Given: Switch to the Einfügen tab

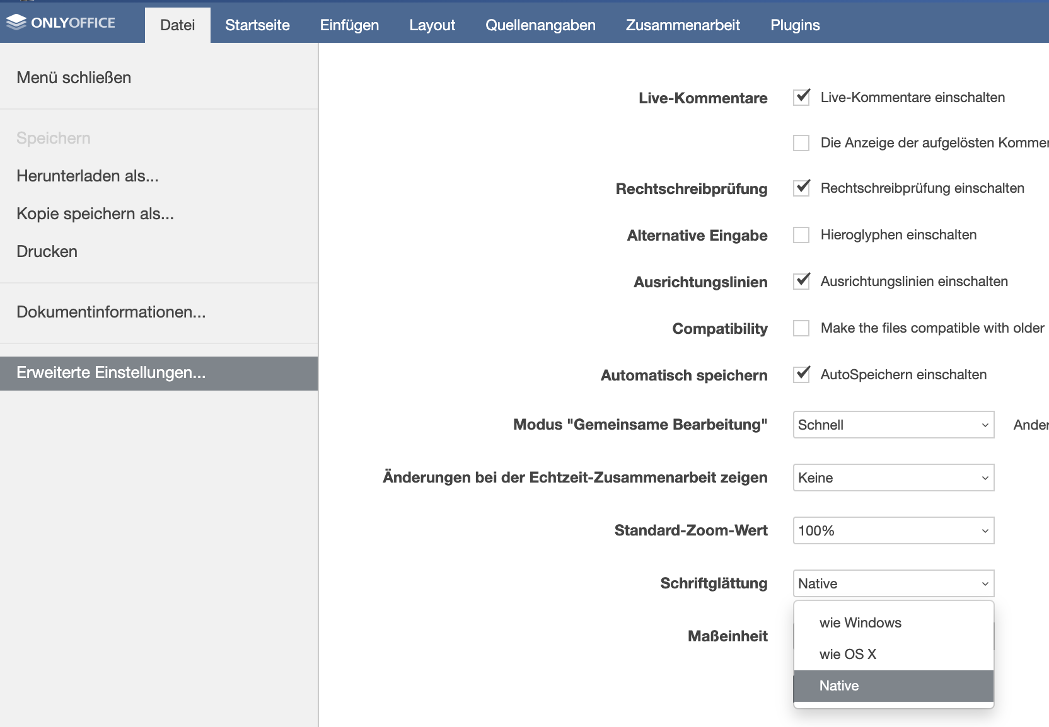Looking at the screenshot, I should [349, 25].
